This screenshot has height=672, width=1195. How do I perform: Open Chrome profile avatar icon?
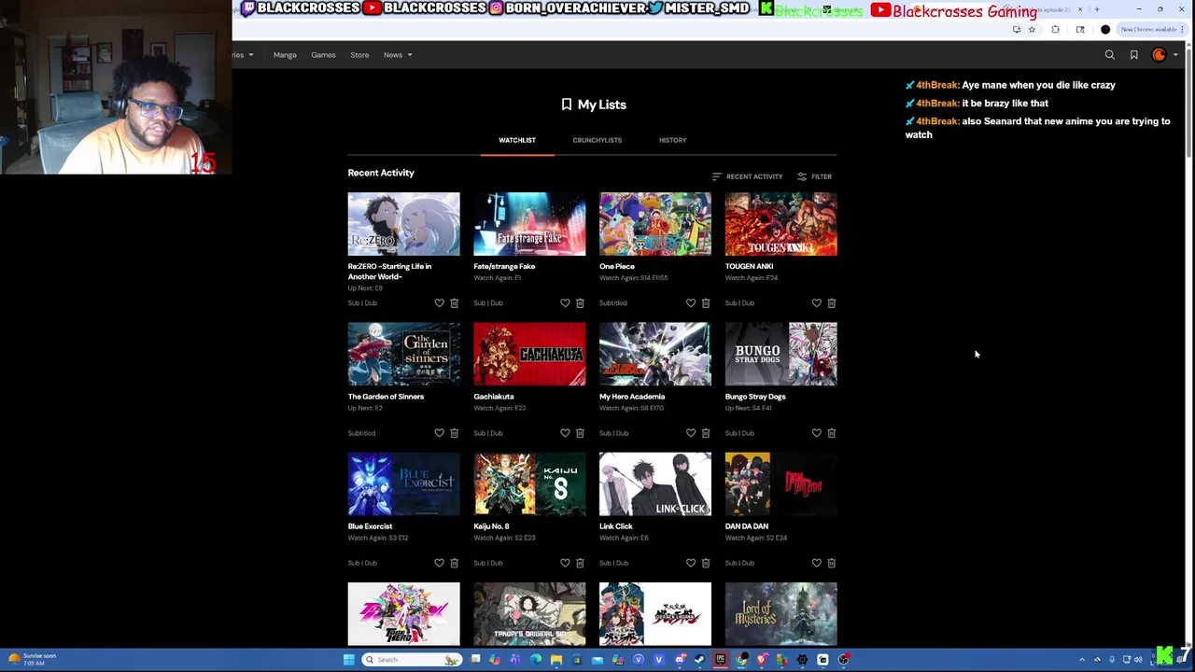coord(1105,30)
